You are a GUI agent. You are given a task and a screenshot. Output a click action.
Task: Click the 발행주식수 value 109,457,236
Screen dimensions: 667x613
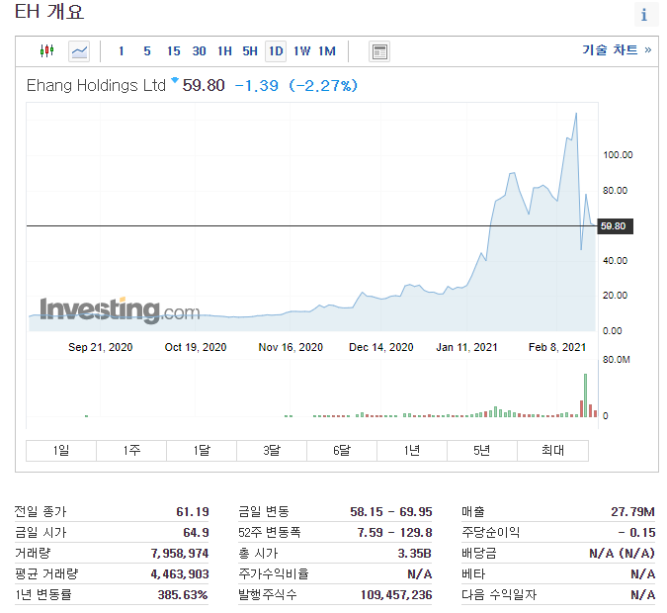click(396, 594)
